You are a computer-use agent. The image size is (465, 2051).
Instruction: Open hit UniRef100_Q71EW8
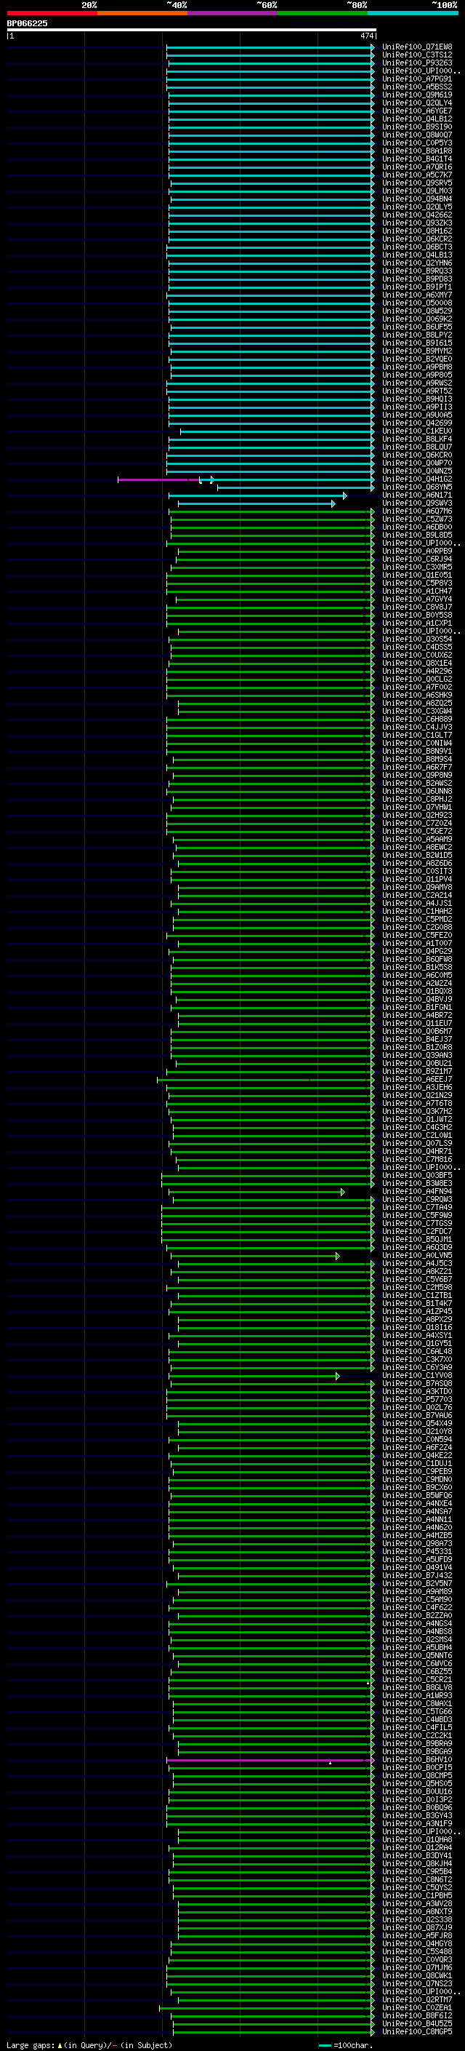point(416,47)
